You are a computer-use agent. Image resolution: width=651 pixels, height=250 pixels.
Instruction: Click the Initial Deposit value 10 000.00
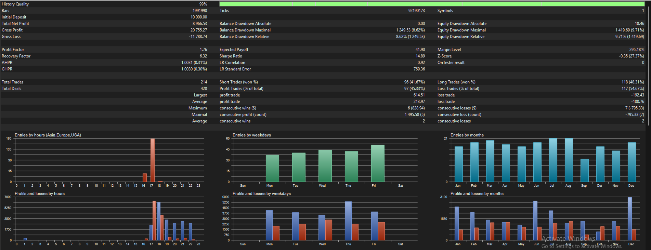pos(199,17)
